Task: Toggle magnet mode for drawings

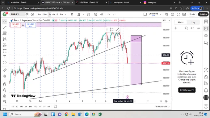Action: click(5, 84)
